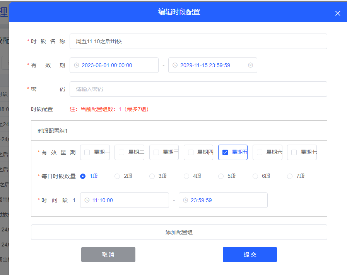Image resolution: width=347 pixels, height=275 pixels.
Task: Enable the 星期六 checkbox
Action: pyautogui.click(x=260, y=152)
